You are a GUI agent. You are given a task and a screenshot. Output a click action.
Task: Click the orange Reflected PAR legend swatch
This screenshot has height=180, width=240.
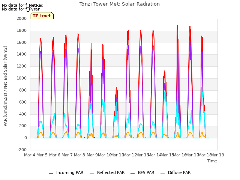pos(91,173)
